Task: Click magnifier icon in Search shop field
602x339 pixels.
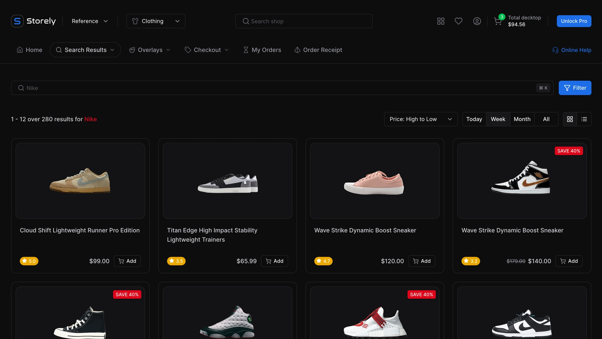Action: click(246, 21)
